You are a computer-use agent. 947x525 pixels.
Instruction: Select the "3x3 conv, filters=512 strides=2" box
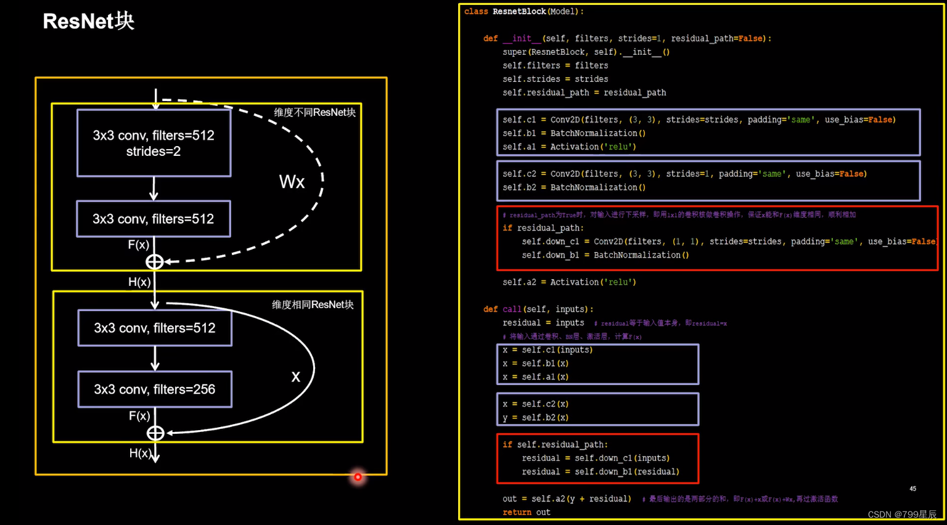pyautogui.click(x=154, y=143)
